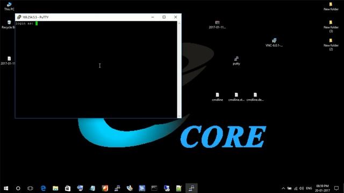Open Microsoft Store from the taskbar
344x193 pixels.
[68, 188]
